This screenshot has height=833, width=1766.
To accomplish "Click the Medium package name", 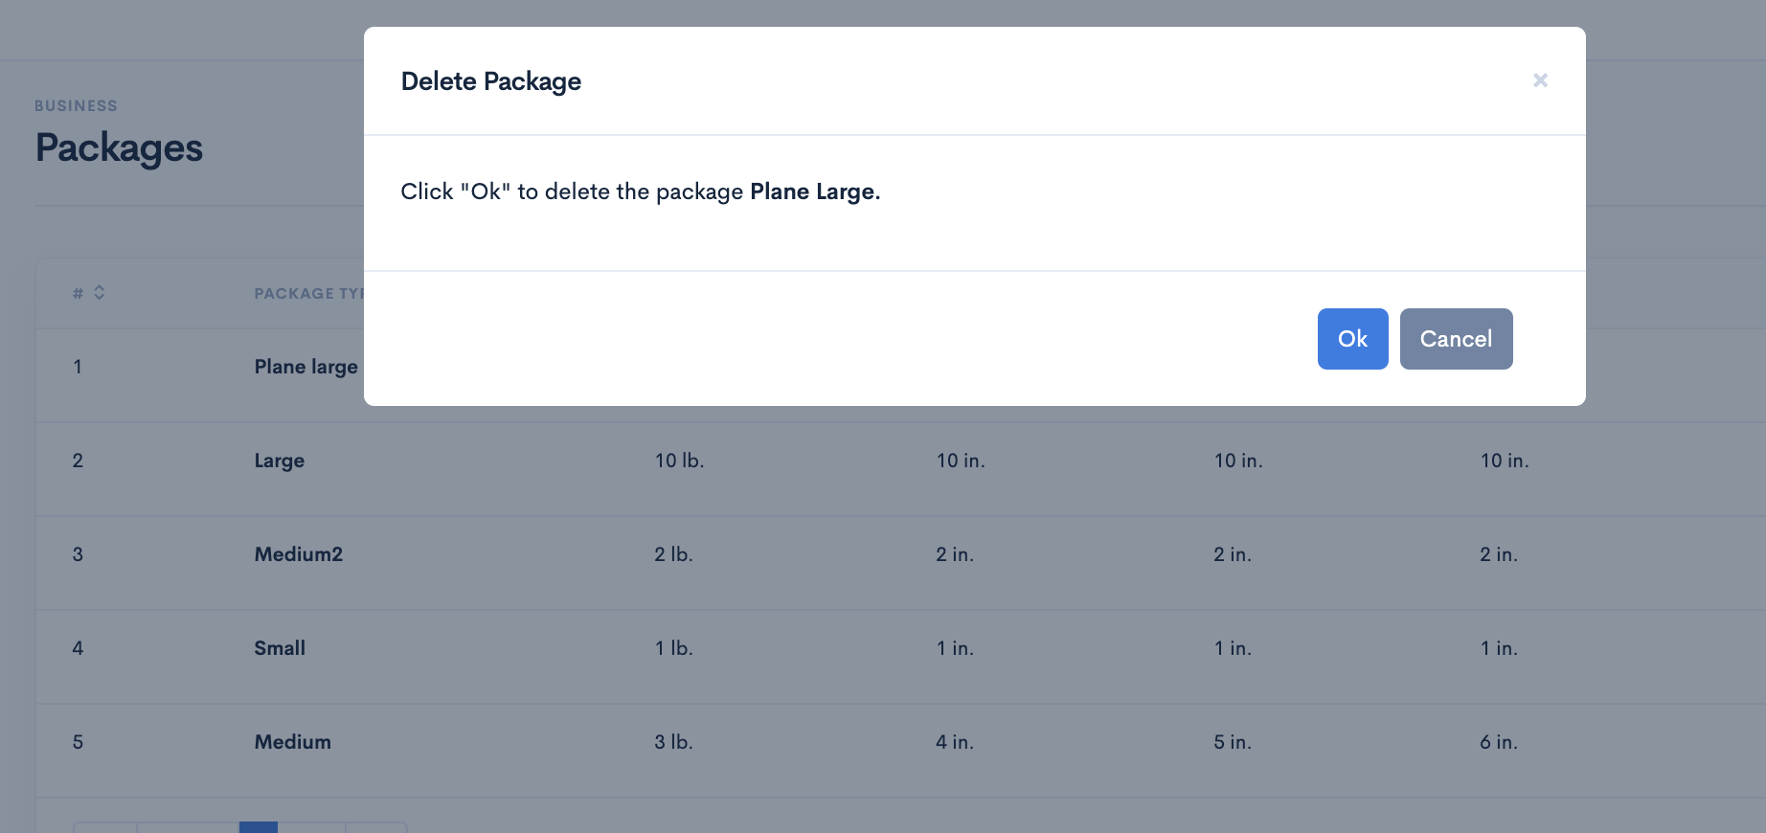I will click(x=292, y=742).
